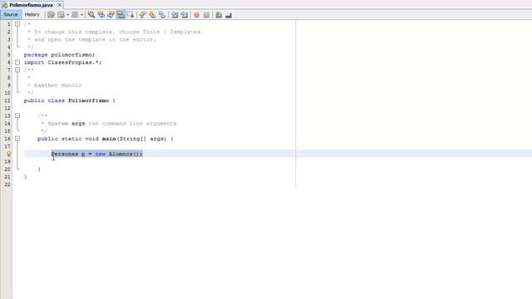Click the Comment toolbar icon
The height and width of the screenshot is (299, 532).
coord(219,15)
